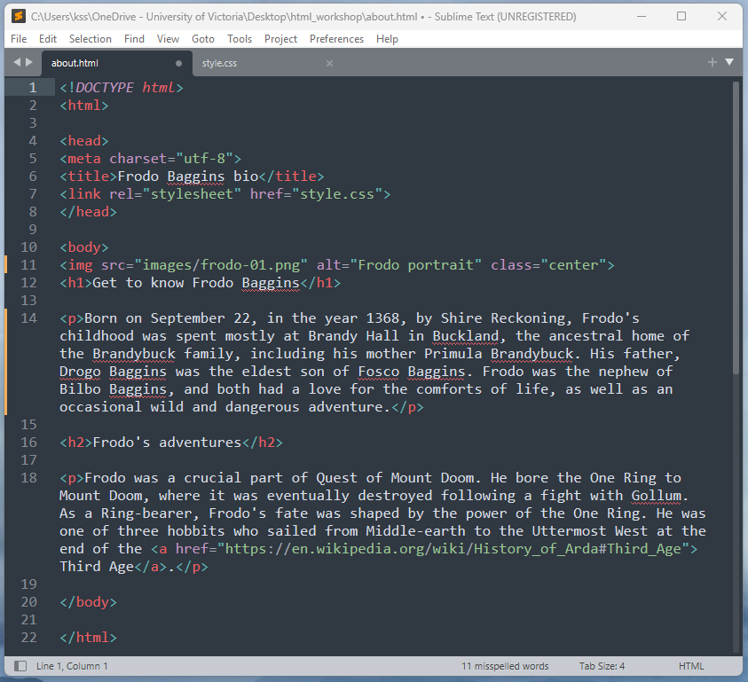Click the images/frodo-01.png src value
Screen dimensions: 748x682
[221, 264]
